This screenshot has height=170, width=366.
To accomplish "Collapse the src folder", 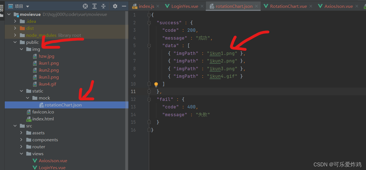I will tap(15, 126).
